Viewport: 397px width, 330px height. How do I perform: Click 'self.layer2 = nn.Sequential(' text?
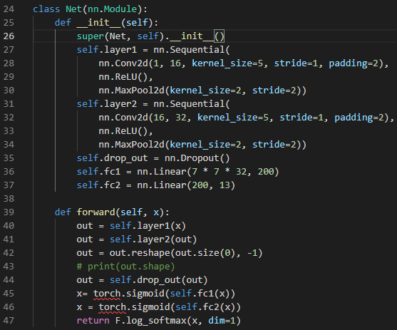153,104
